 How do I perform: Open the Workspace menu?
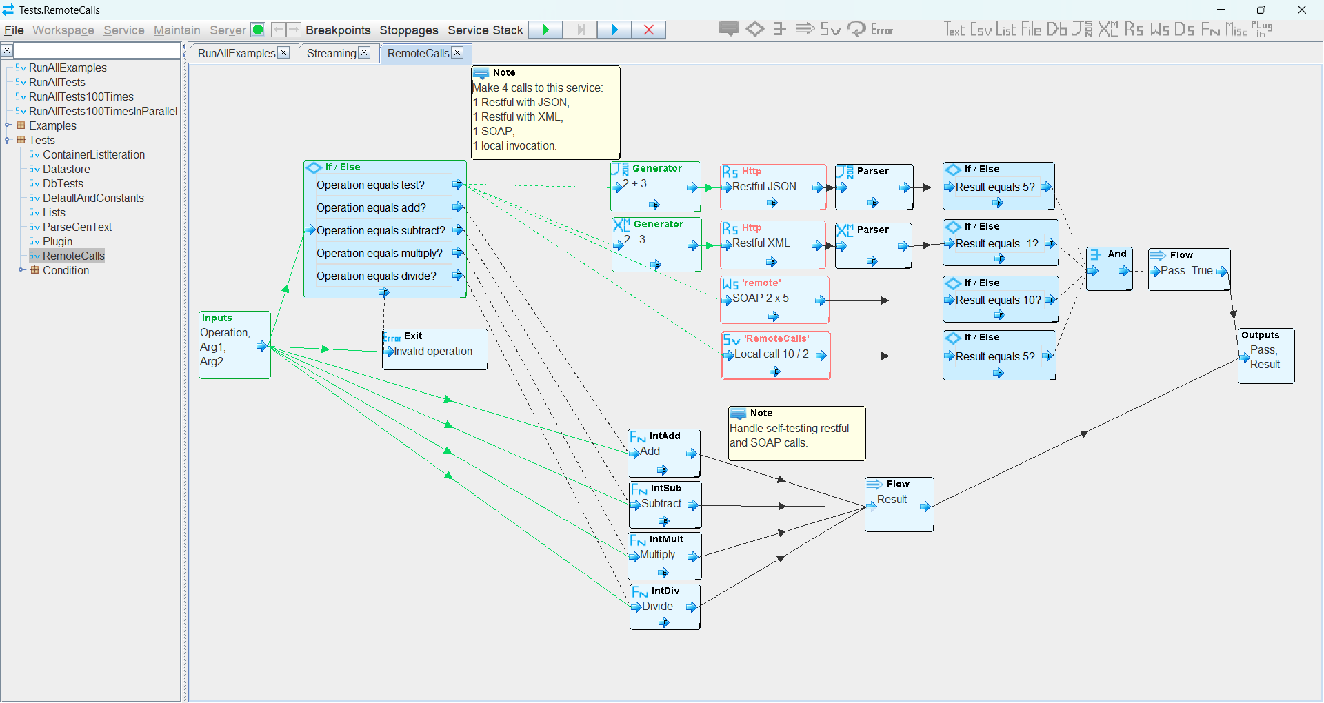tap(63, 30)
